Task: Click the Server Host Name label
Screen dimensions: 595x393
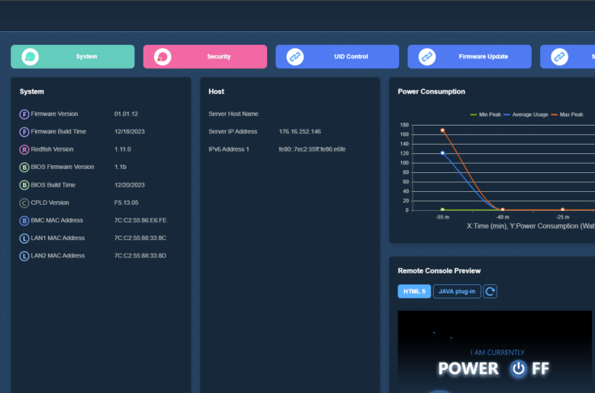Action: click(233, 113)
